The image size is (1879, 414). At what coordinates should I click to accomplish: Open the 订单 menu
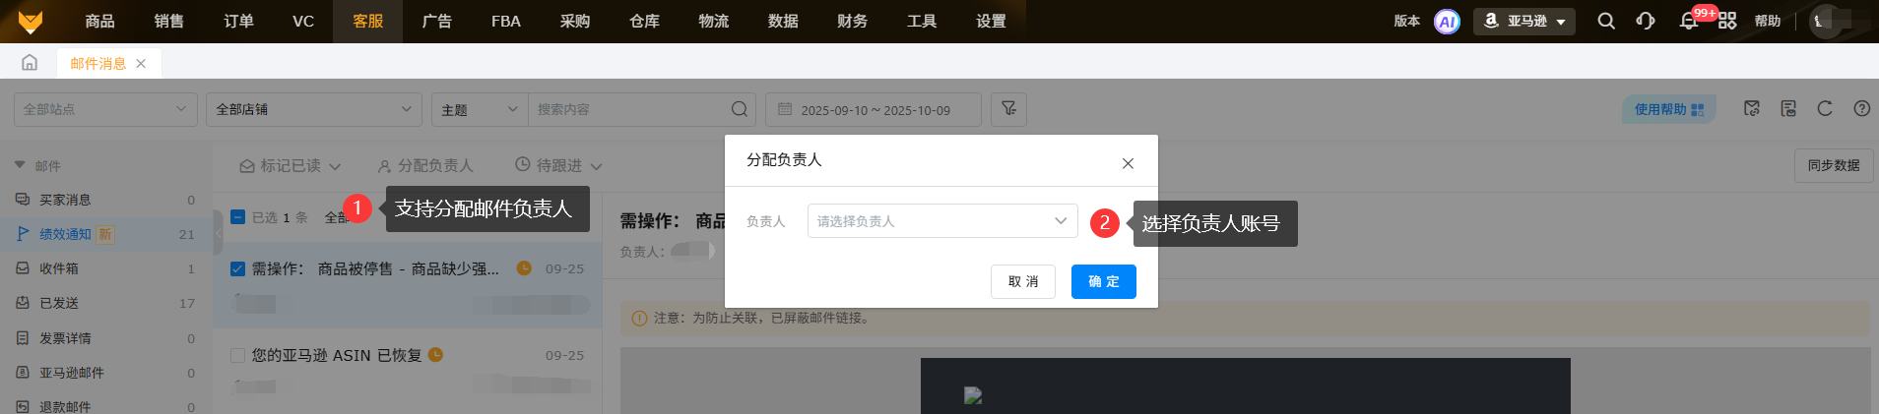[238, 21]
